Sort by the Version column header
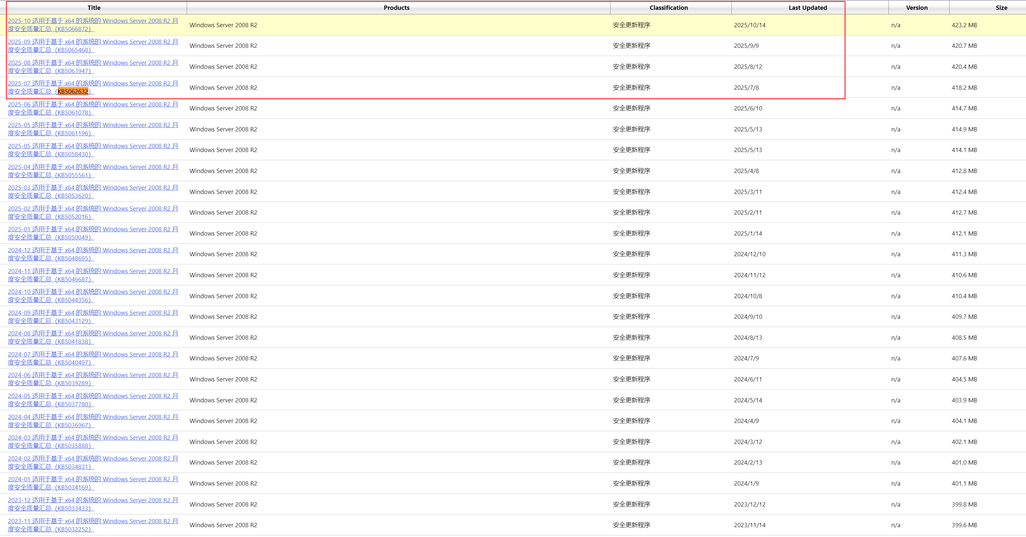Screen dimensions: 1026x537 pyautogui.click(x=916, y=8)
